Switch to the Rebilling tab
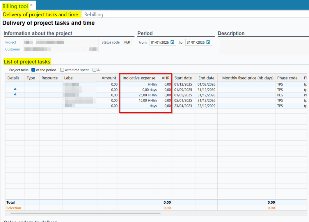The image size is (309, 222). coord(94,14)
